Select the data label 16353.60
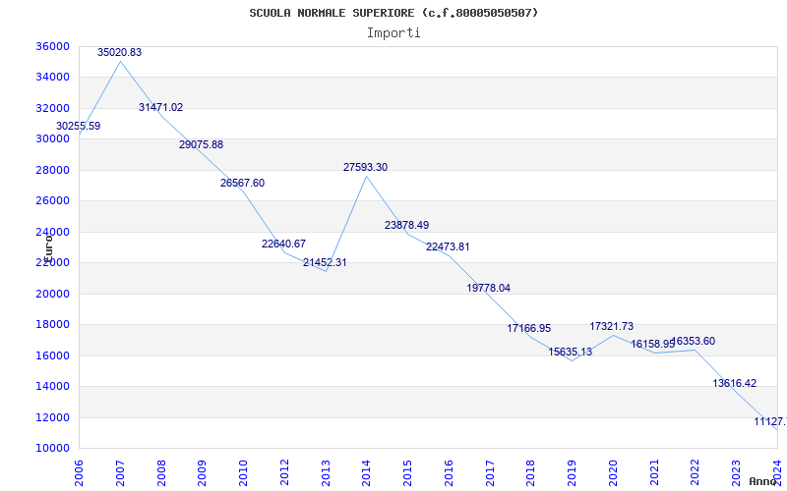Screen dimensions: 787x491 pos(694,342)
